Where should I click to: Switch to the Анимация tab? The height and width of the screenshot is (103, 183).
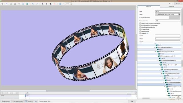point(171,7)
